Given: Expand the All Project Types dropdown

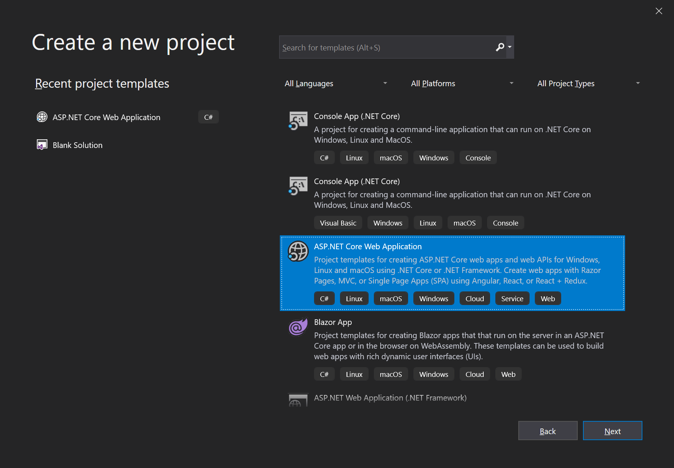Looking at the screenshot, I should tap(588, 83).
